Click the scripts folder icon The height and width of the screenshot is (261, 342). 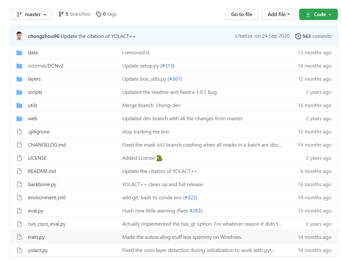pos(19,92)
